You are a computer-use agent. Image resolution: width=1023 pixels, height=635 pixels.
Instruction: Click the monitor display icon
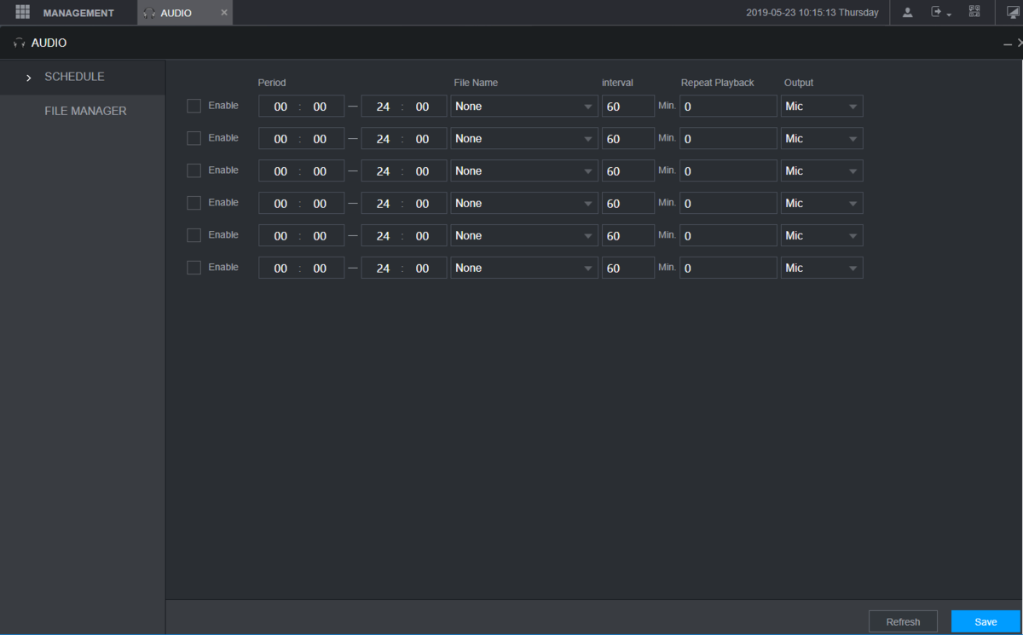click(x=1013, y=12)
